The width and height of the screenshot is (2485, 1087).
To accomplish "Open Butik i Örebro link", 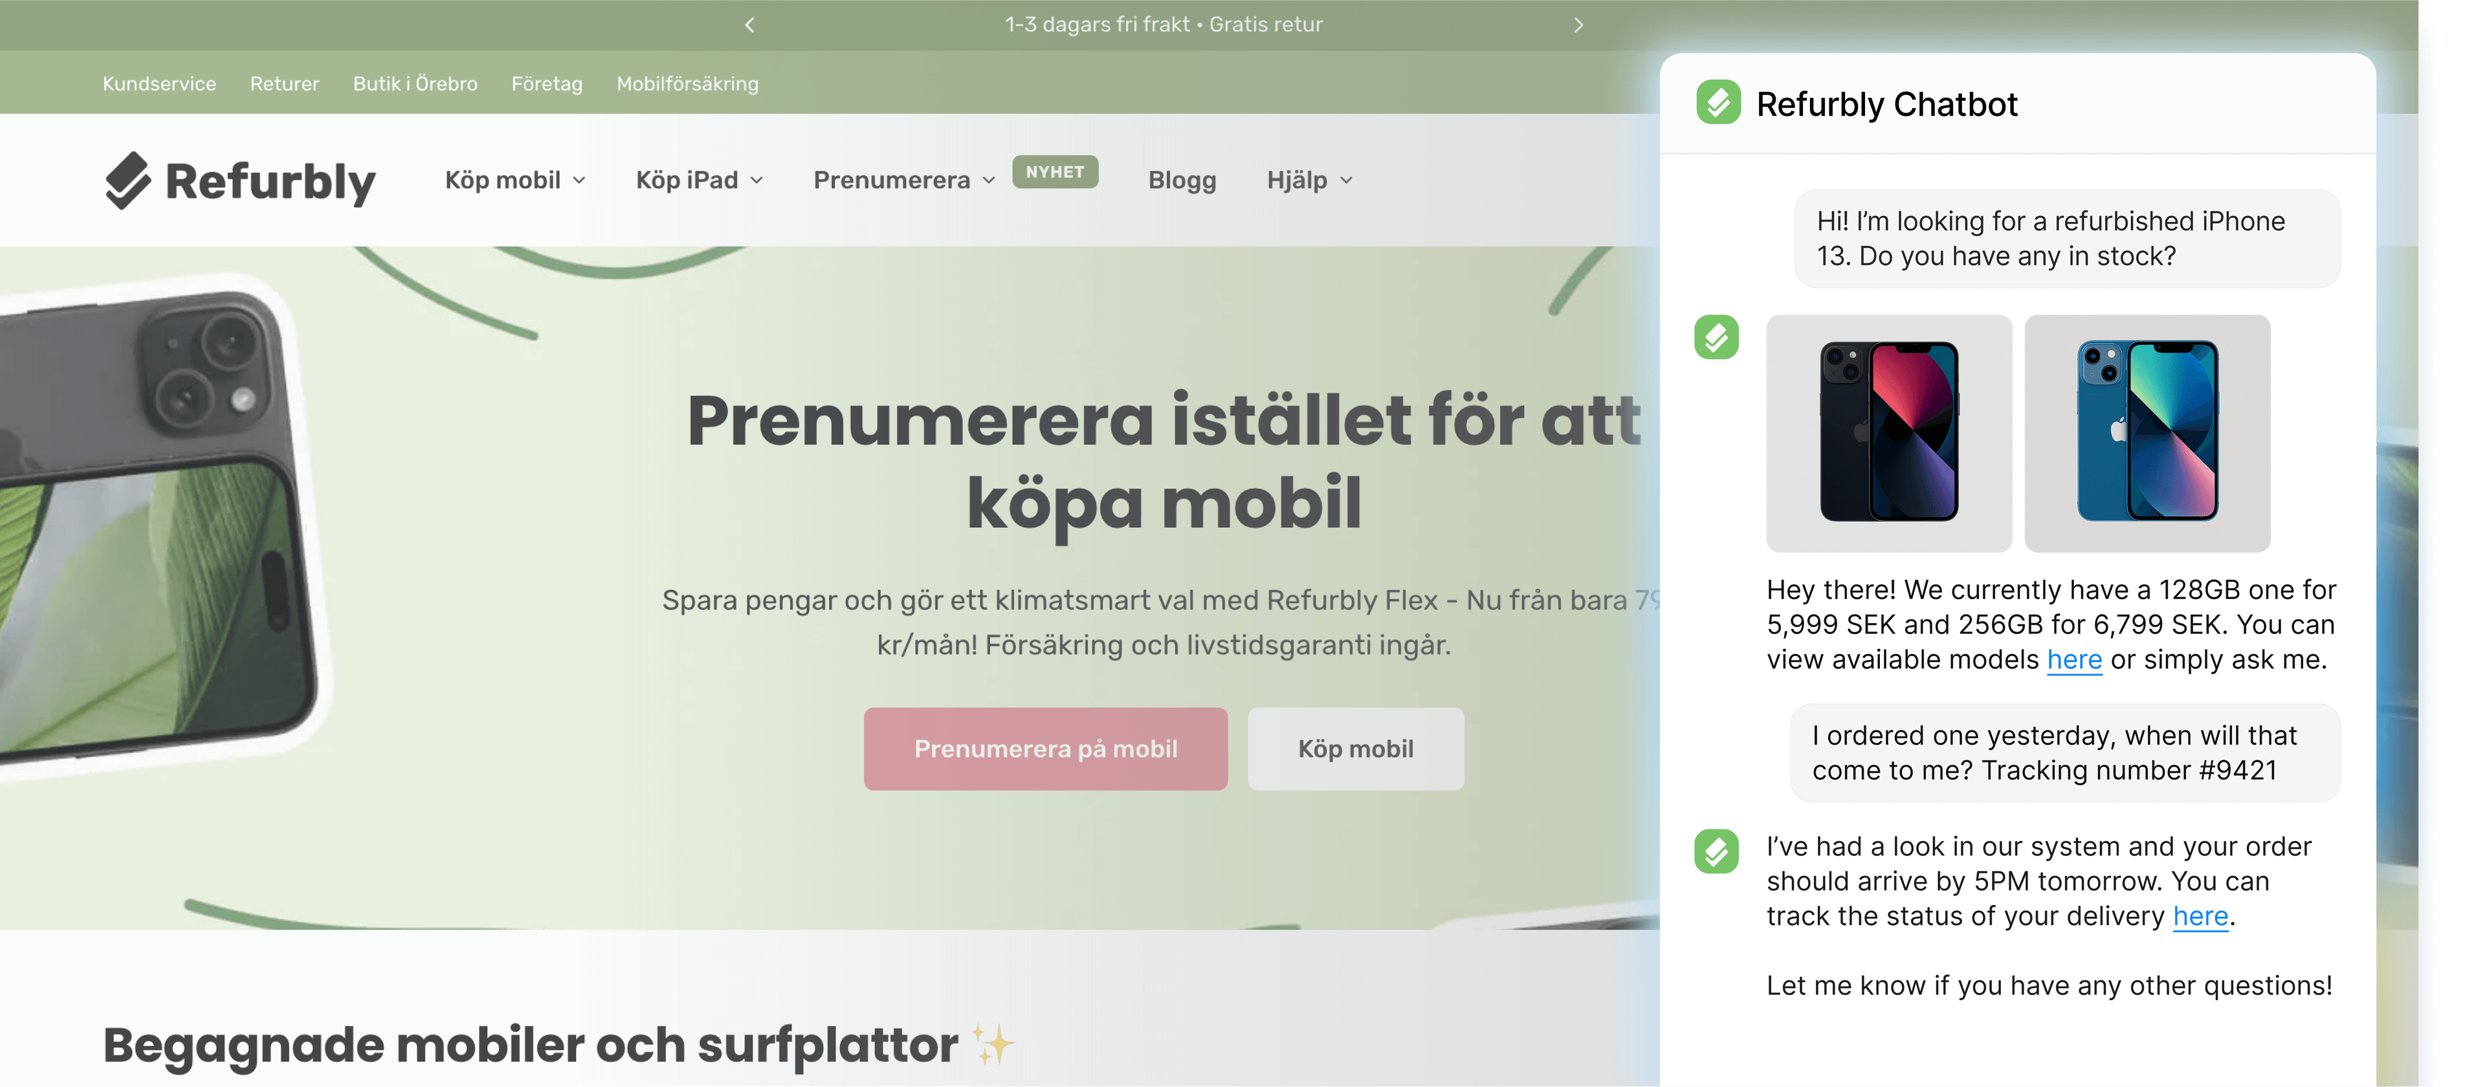I will (415, 84).
